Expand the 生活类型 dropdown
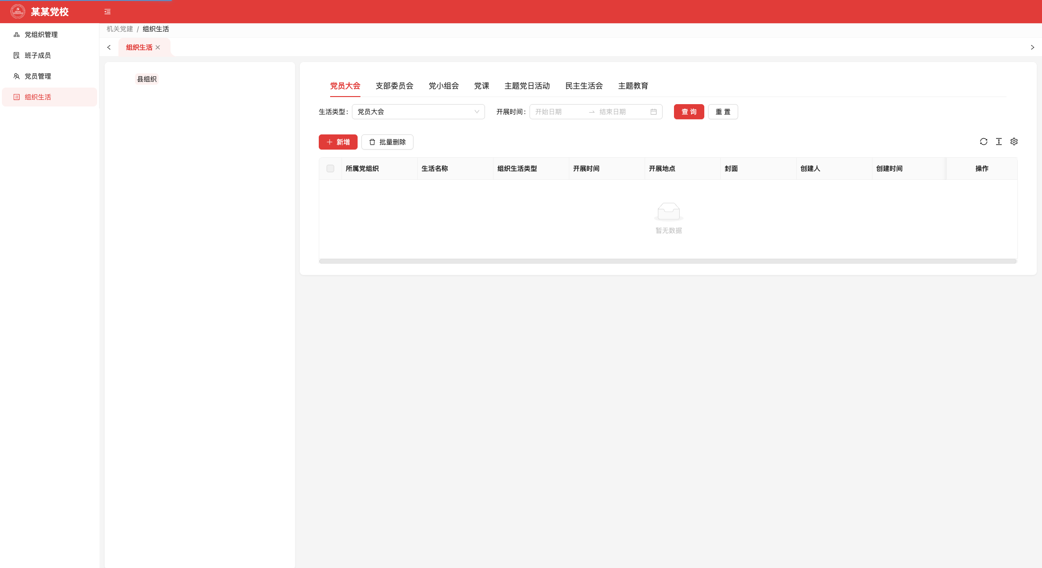Image resolution: width=1042 pixels, height=568 pixels. point(418,112)
